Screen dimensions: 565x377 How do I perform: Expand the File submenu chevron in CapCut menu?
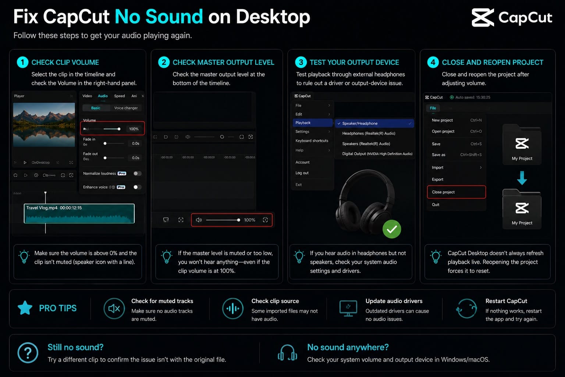point(329,105)
